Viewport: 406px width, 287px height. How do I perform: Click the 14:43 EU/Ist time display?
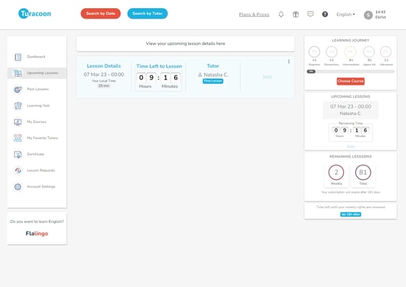(x=380, y=15)
